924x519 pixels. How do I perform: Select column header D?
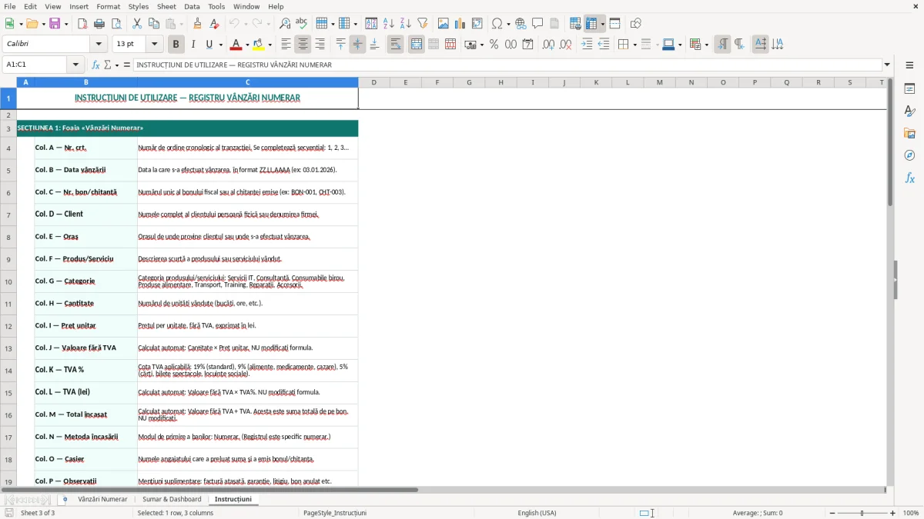pos(373,82)
